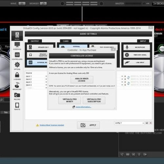This screenshot has width=164, height=164.
Task: Click the Apply button
Action: pyautogui.click(x=88, y=125)
